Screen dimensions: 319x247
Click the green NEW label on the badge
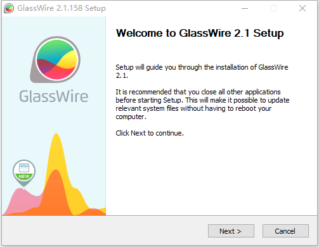(x=24, y=176)
